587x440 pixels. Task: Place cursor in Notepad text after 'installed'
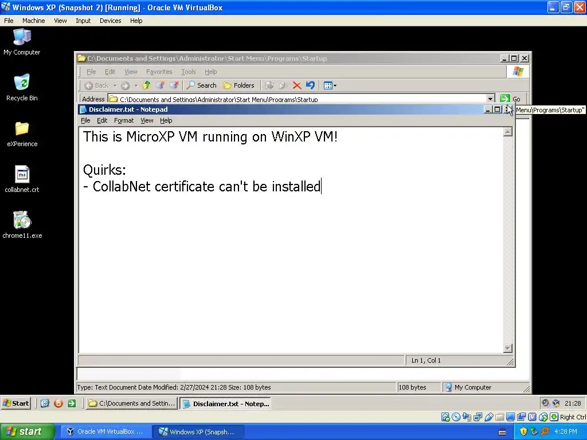coord(322,186)
